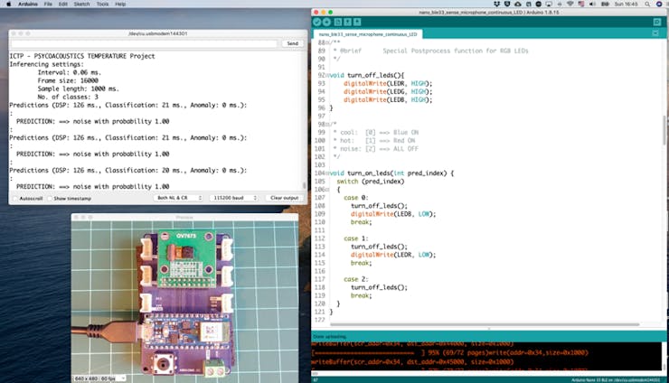Click the Clear output button
Viewport: 669px width, 383px height.
pyautogui.click(x=284, y=198)
